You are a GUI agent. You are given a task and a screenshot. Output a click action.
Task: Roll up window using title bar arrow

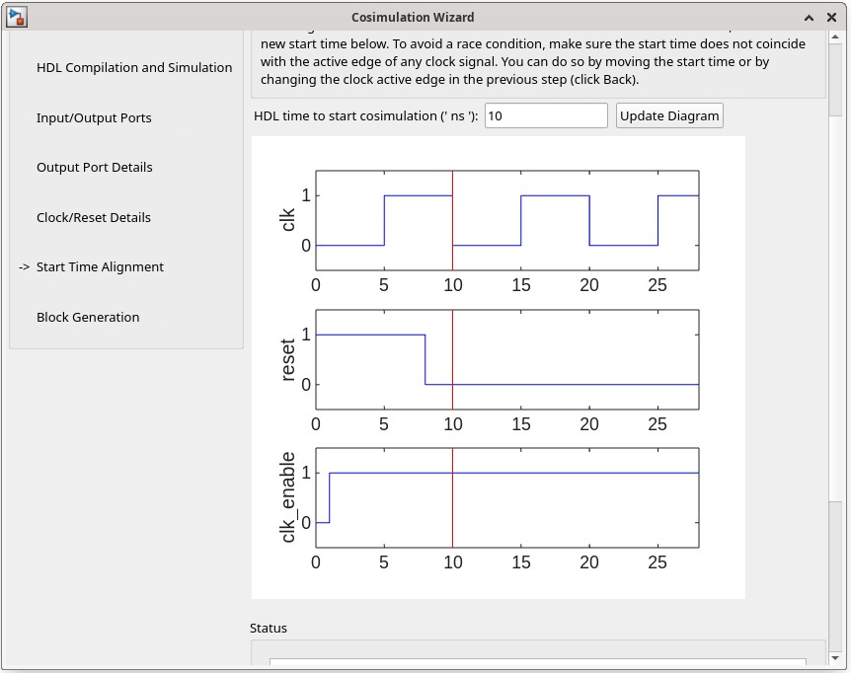(x=809, y=18)
